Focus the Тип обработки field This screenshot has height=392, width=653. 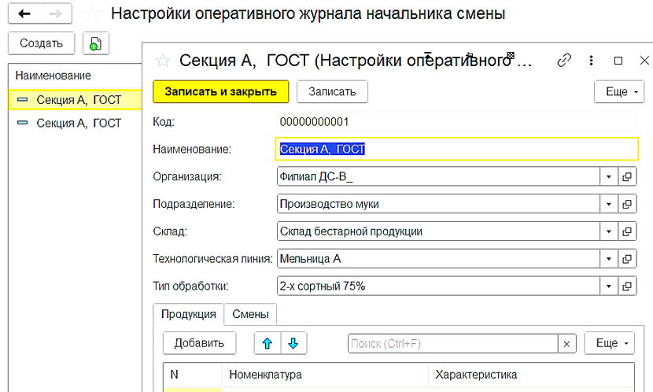coord(438,287)
